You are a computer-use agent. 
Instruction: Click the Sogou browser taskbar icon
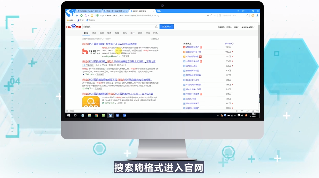click(110, 116)
